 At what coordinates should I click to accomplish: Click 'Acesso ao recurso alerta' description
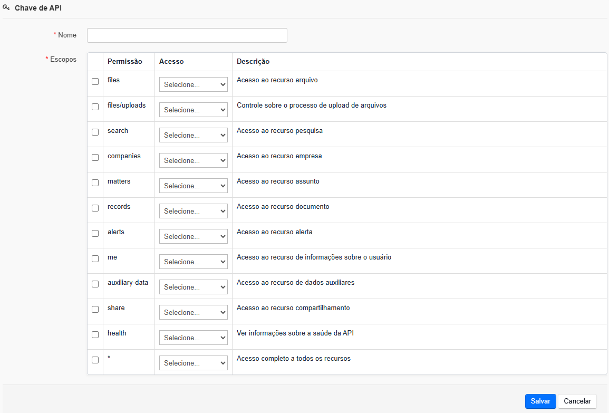click(275, 232)
